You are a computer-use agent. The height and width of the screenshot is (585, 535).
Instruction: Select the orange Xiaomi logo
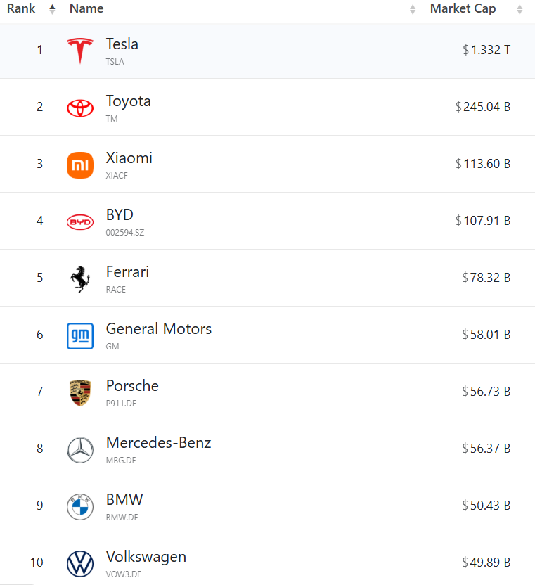(x=80, y=165)
